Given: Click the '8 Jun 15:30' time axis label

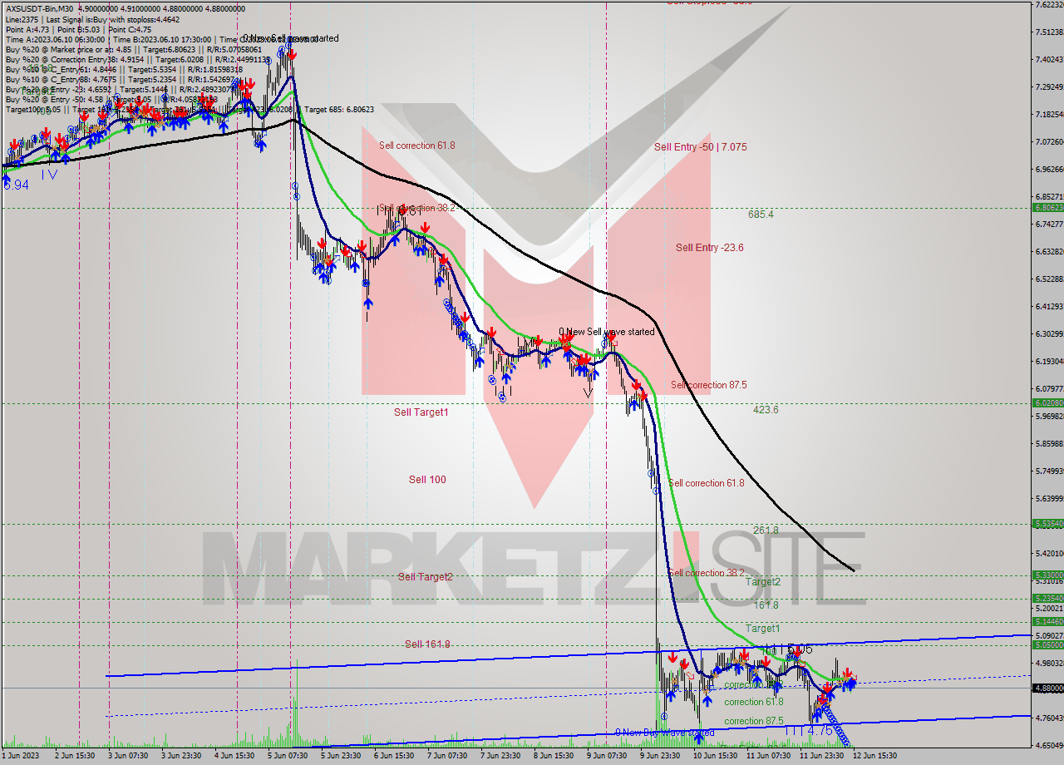Looking at the screenshot, I should click(554, 756).
